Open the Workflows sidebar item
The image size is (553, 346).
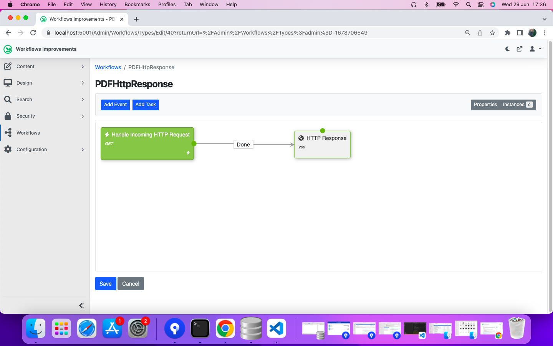click(x=45, y=133)
